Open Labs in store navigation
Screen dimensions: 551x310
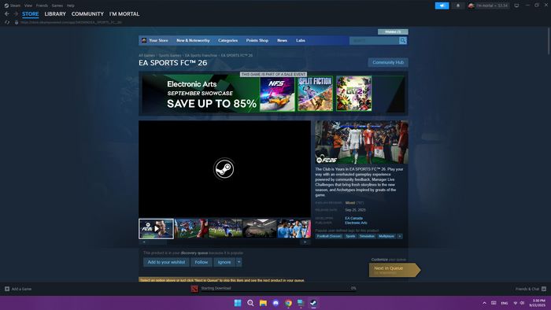301,40
